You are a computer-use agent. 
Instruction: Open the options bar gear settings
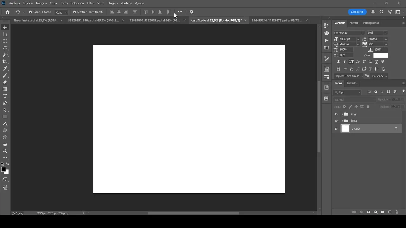tap(192, 12)
